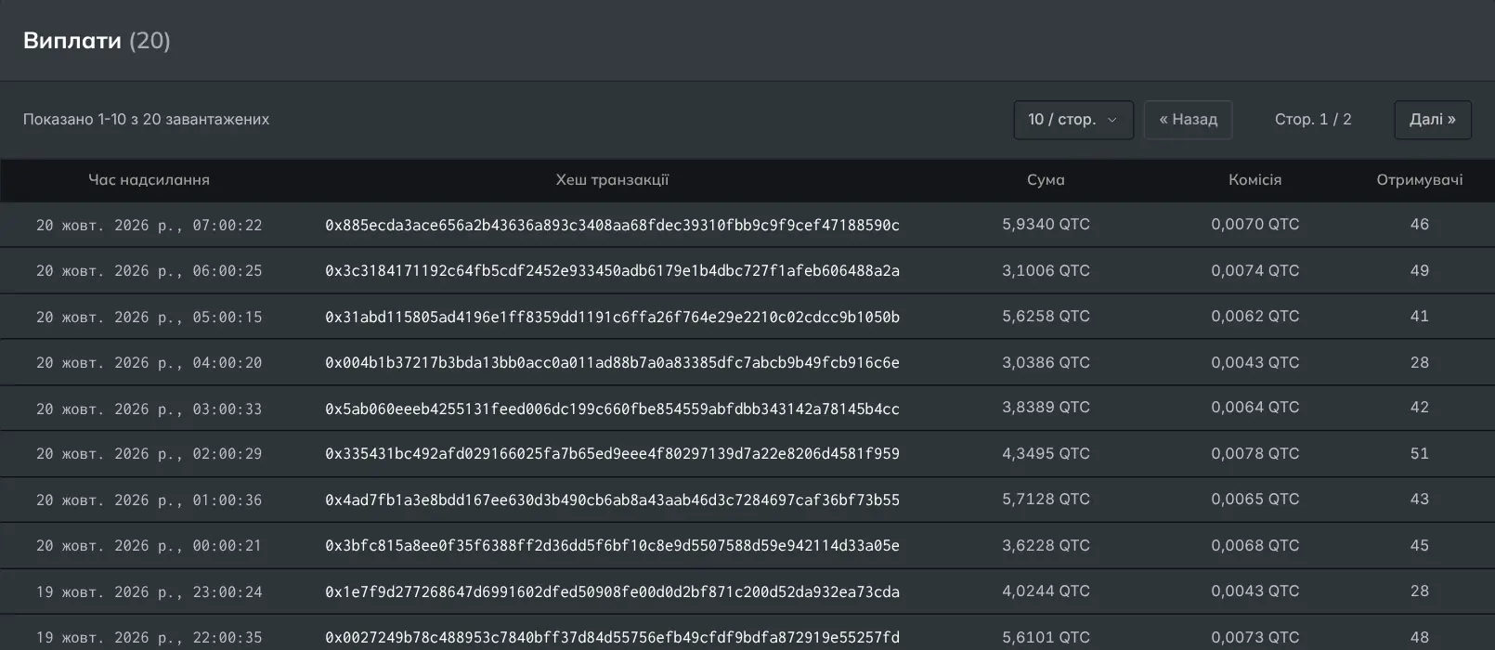Click the Комісія column header

point(1254,180)
